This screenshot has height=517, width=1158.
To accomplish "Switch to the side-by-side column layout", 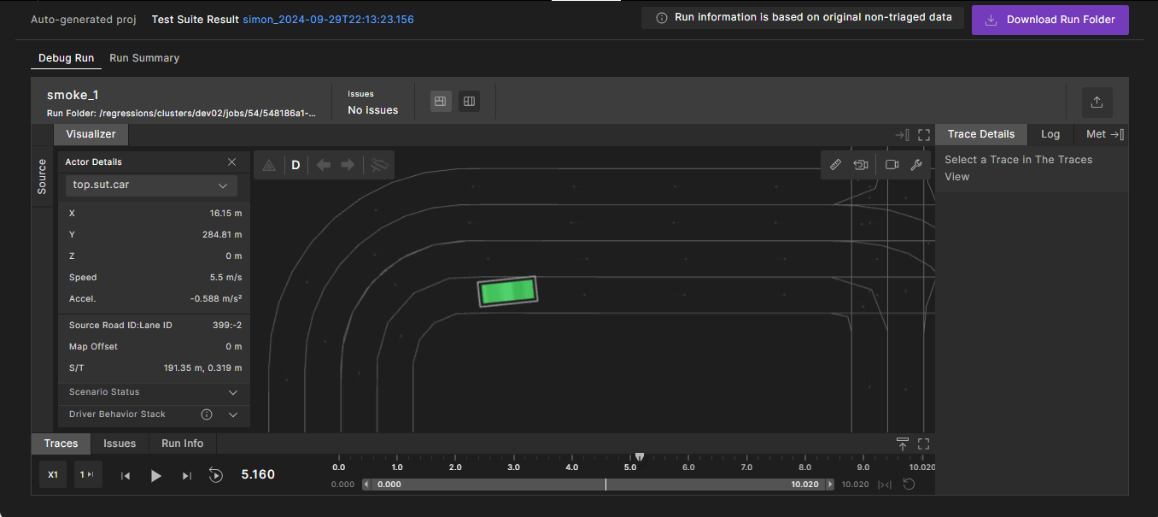I will coord(469,102).
